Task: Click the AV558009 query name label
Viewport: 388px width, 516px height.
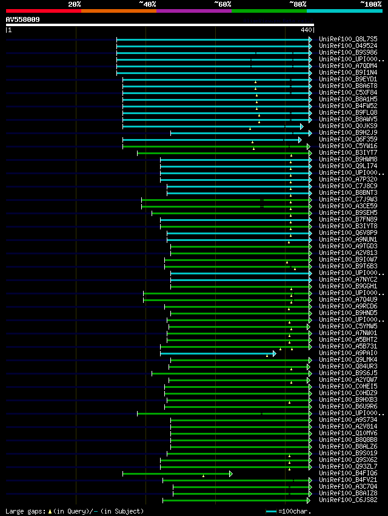Action: pyautogui.click(x=22, y=19)
